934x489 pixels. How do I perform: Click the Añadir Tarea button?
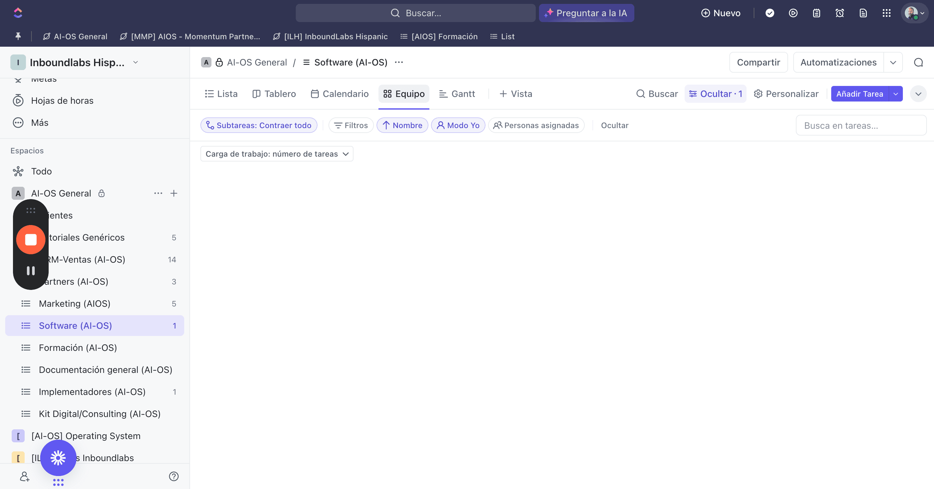tap(860, 94)
